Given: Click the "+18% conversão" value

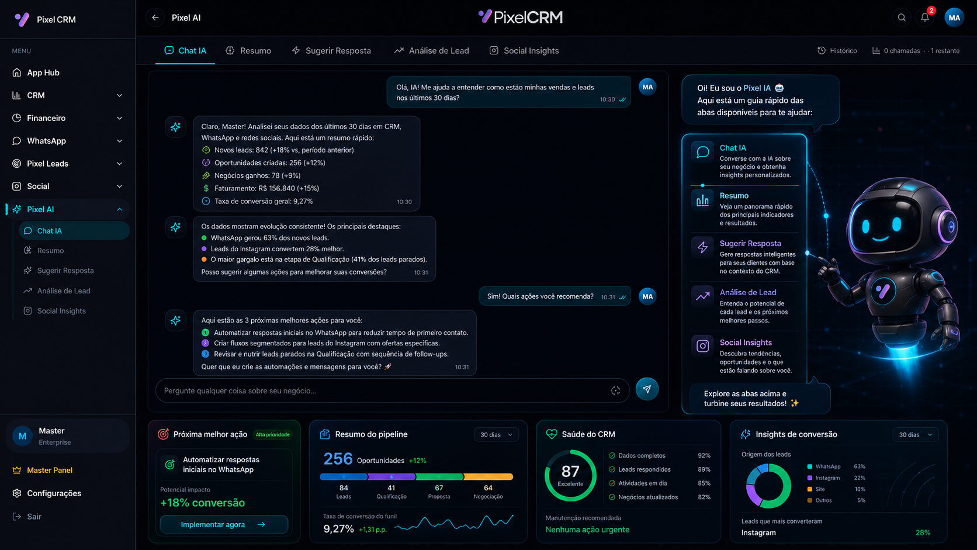Looking at the screenshot, I should [202, 503].
